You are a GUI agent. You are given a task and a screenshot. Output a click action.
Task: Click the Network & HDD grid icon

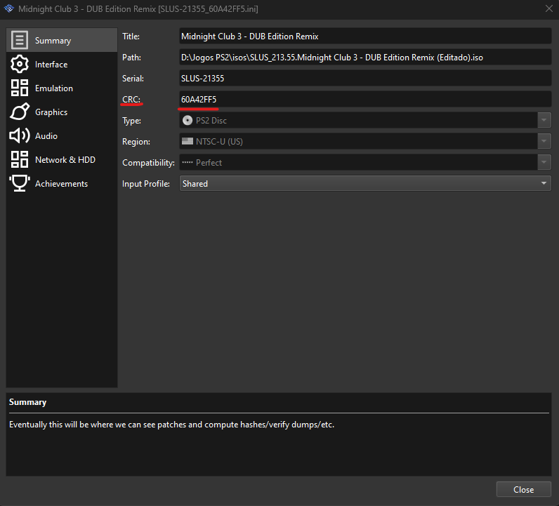coord(19,159)
